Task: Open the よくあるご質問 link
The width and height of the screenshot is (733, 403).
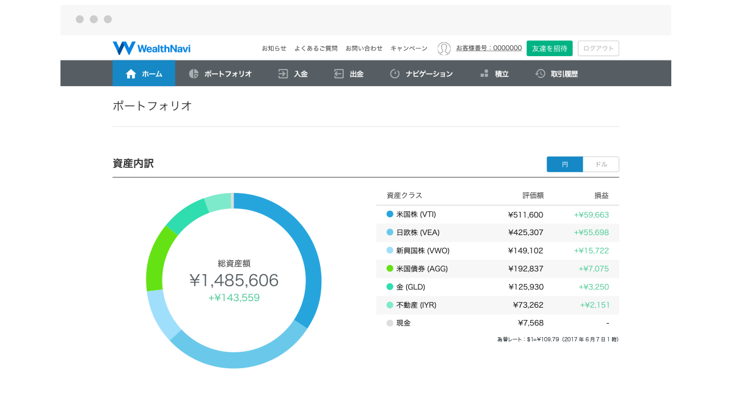Action: pos(316,48)
